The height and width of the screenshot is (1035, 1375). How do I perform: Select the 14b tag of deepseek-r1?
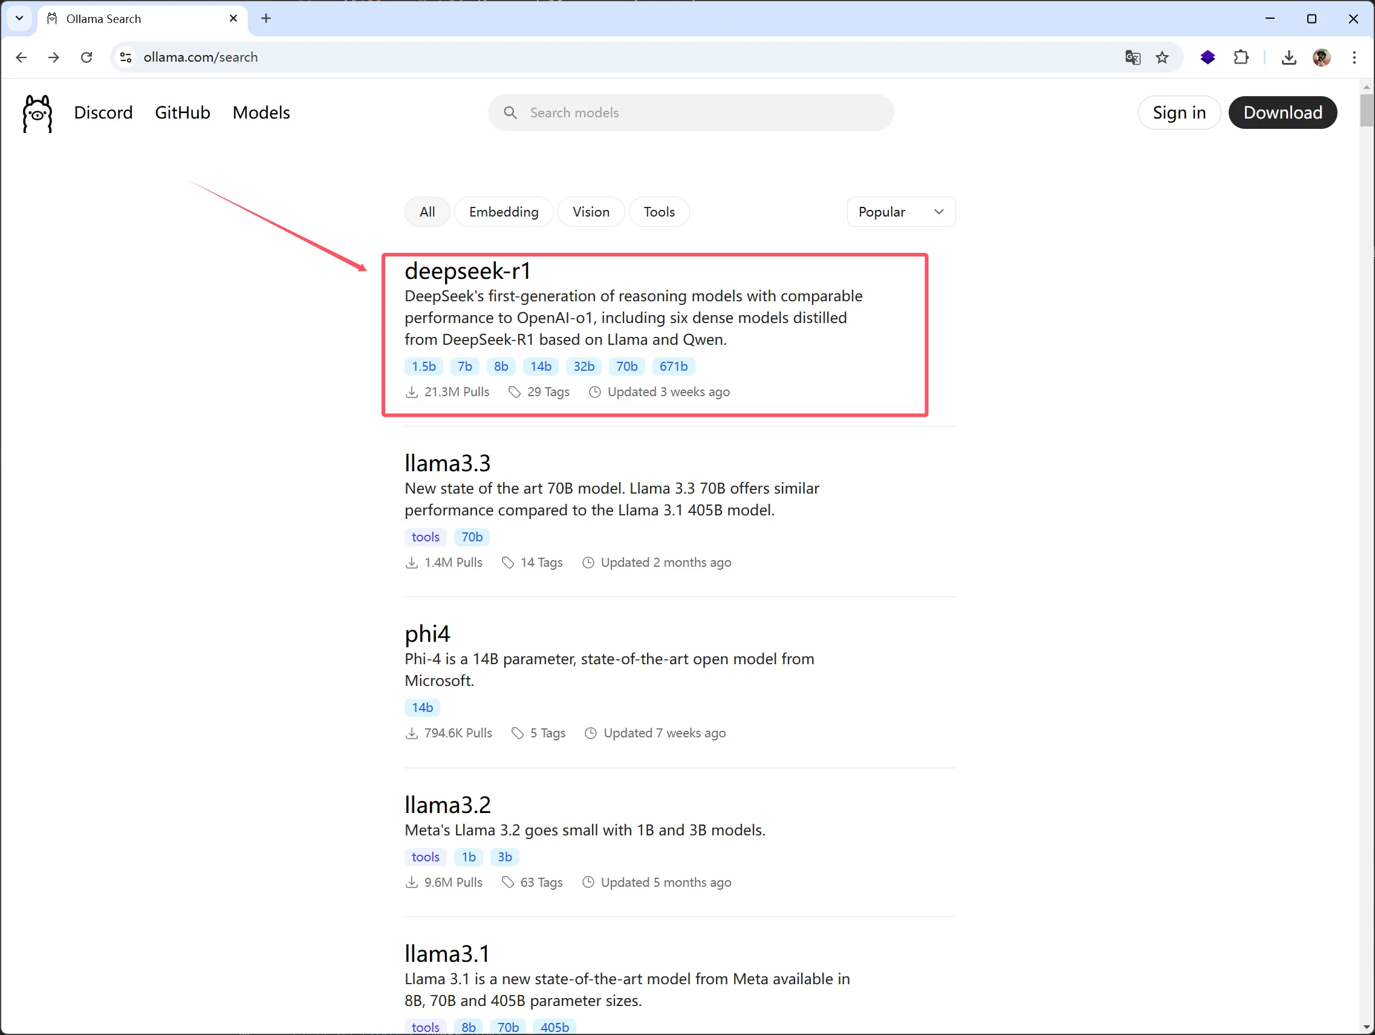(x=541, y=367)
